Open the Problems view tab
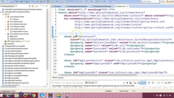 pos(57,83)
